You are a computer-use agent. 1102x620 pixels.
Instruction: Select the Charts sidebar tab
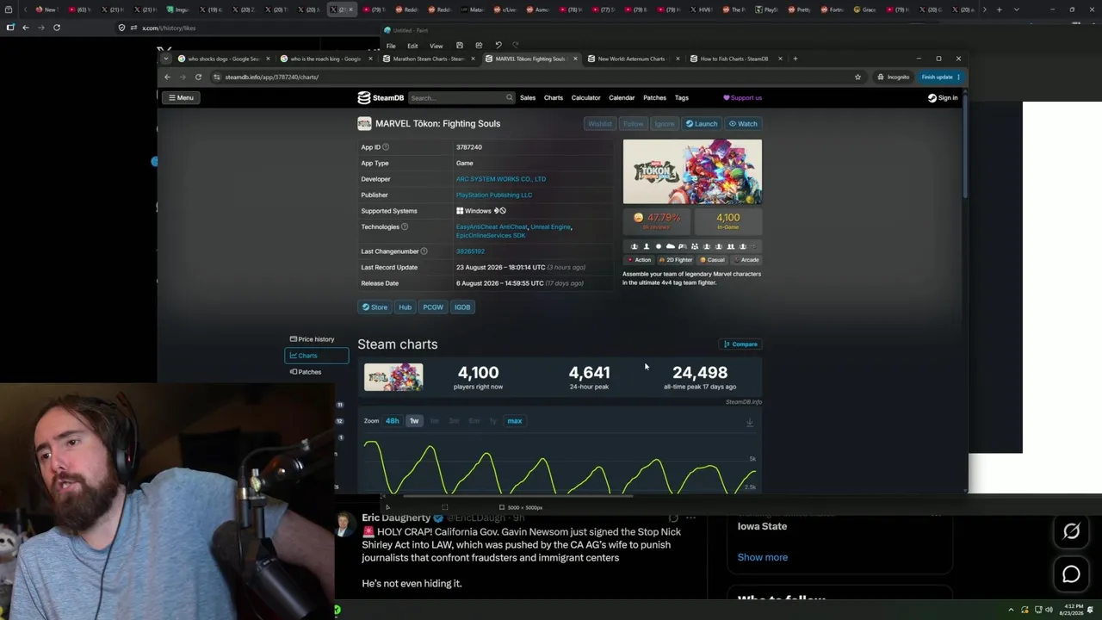317,356
